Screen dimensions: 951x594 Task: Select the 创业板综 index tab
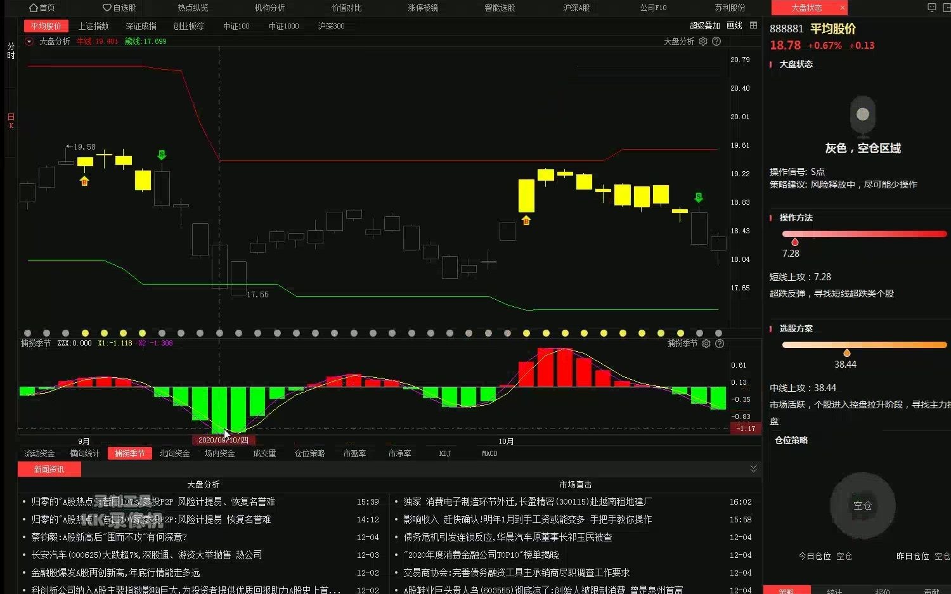[x=188, y=26]
